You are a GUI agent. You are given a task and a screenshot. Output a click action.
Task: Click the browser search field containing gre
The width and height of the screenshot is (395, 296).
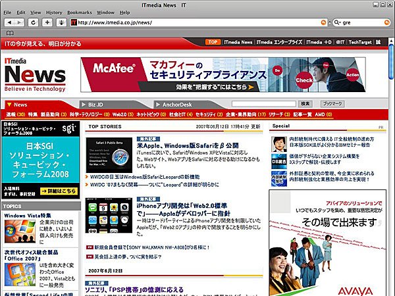tap(361, 22)
